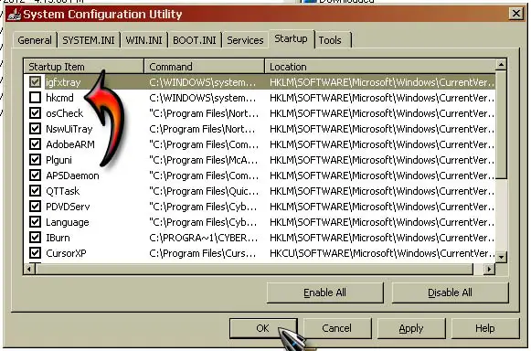Click the Apply button
The width and height of the screenshot is (531, 351).
pos(411,328)
